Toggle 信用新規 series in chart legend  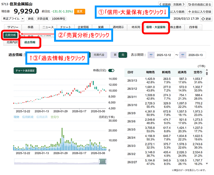pyautogui.click(x=28, y=117)
